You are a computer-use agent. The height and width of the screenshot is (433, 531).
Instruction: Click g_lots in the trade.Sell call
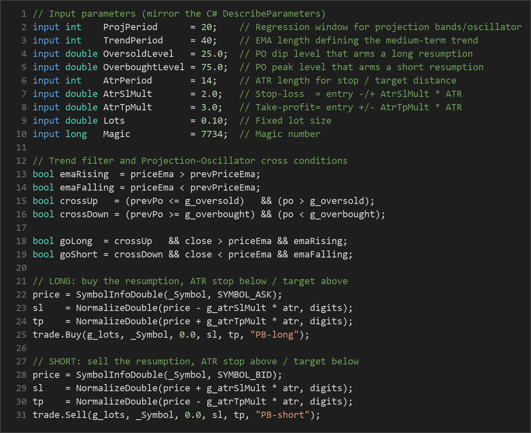click(109, 415)
